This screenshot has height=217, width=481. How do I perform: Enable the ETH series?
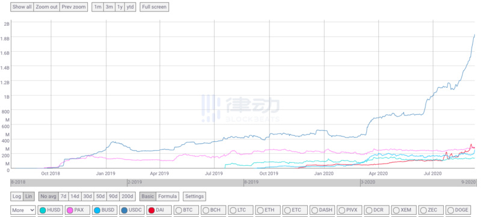point(268,210)
